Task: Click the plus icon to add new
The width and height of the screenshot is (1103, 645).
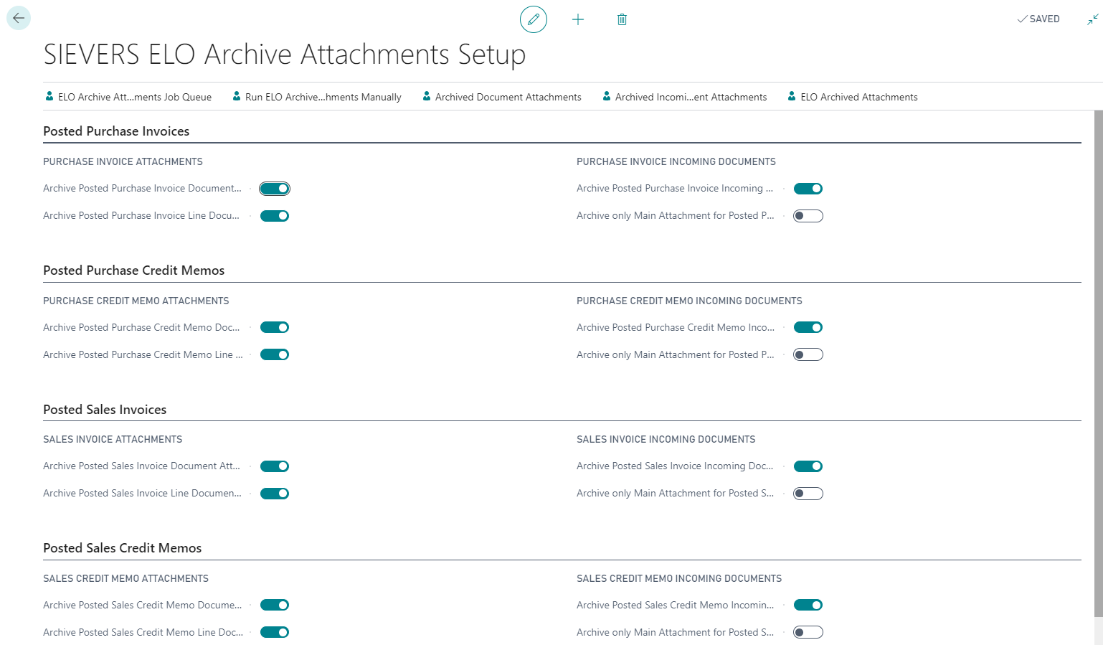Action: coord(578,19)
